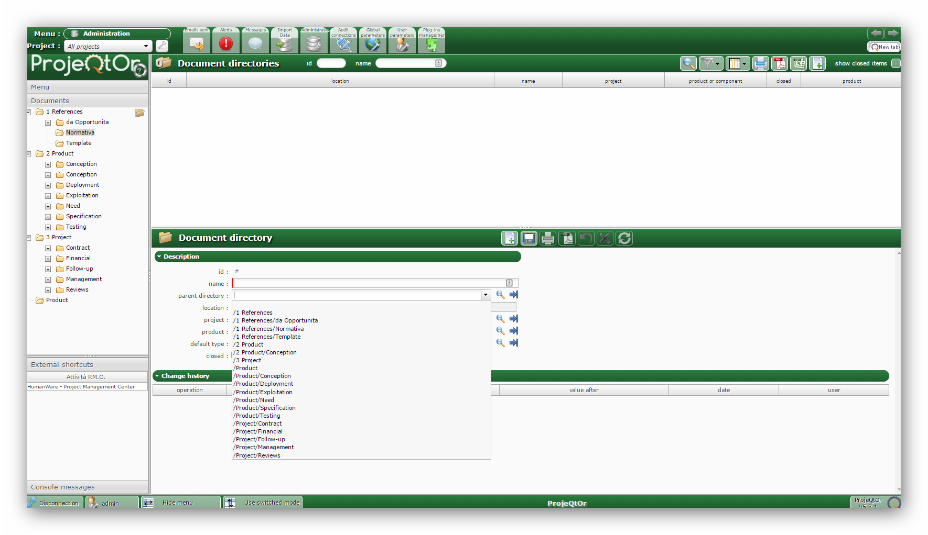Open the Global parameters globe icon
928x535 pixels.
(x=373, y=44)
